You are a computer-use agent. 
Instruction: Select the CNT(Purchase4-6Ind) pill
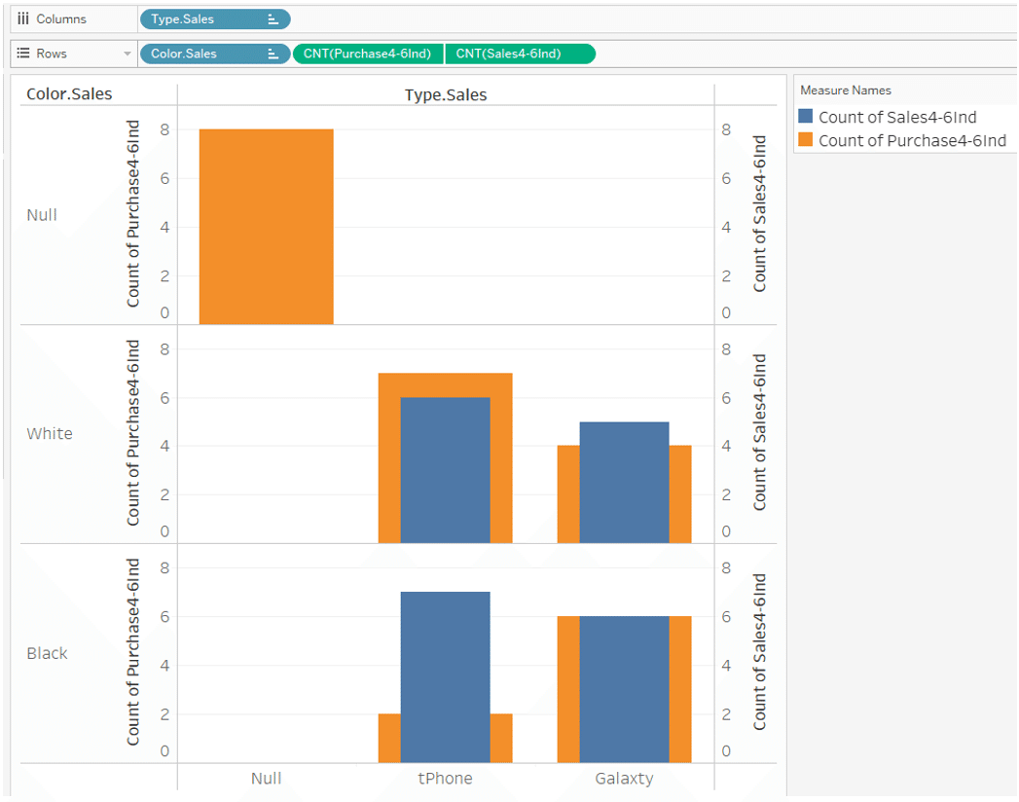coord(368,54)
